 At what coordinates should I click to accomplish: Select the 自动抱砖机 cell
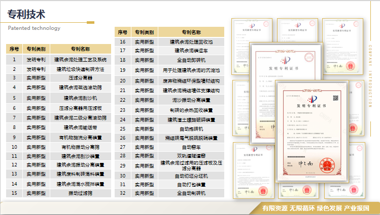click(191, 129)
